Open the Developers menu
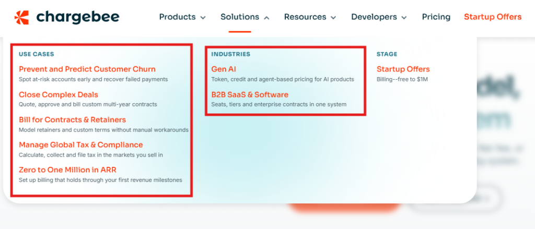This screenshot has height=229, width=535. 374,17
